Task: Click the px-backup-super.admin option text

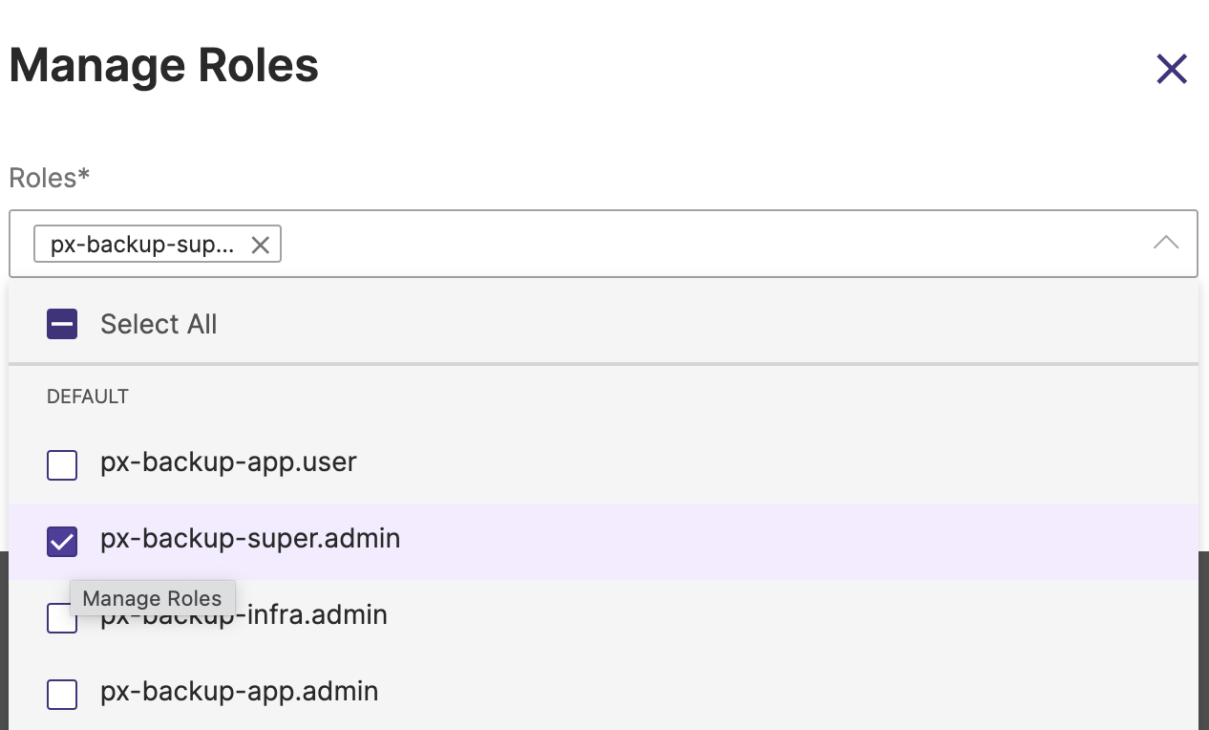Action: coord(250,539)
